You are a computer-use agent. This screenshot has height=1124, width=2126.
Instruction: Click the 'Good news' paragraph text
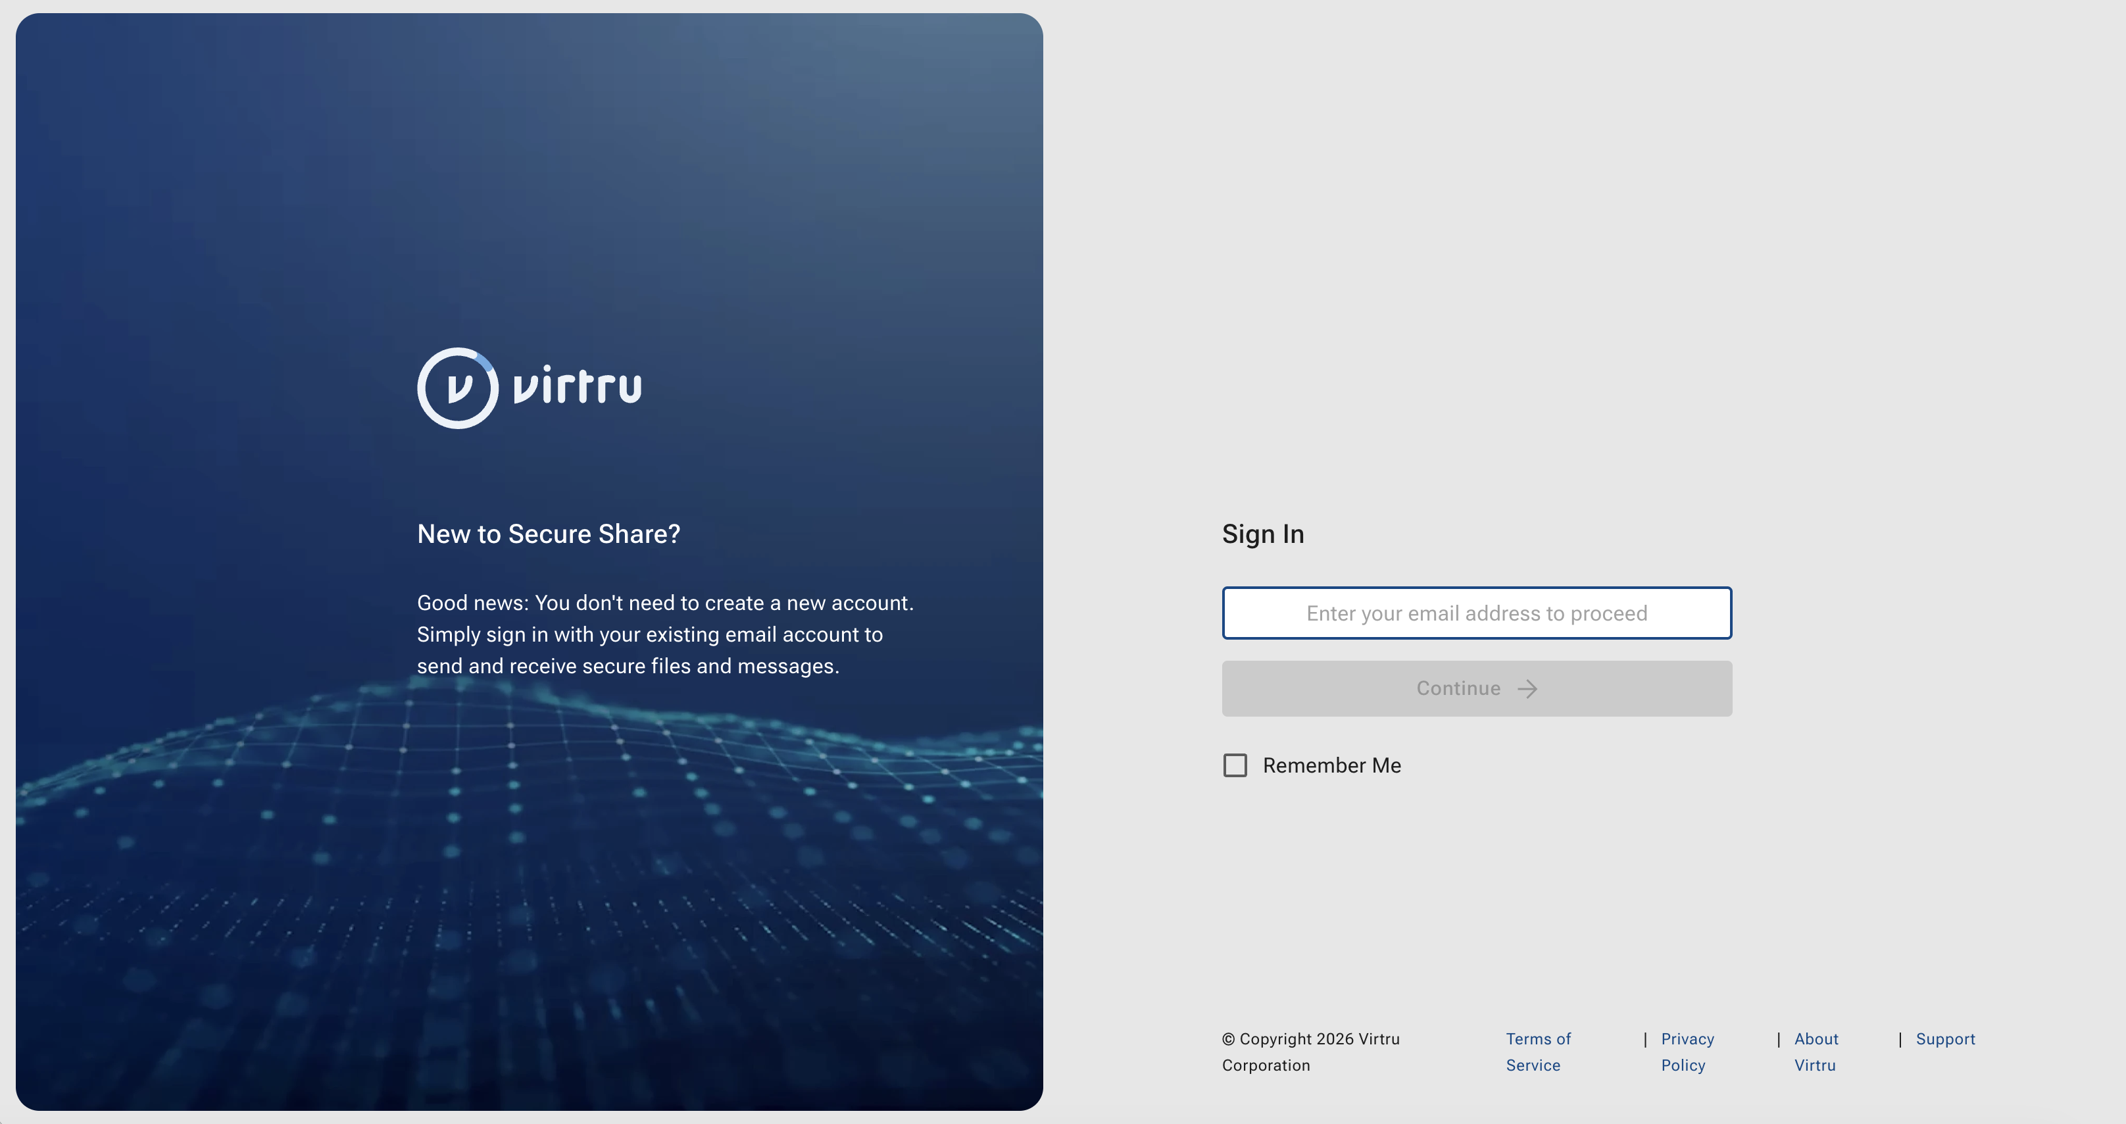(x=665, y=634)
